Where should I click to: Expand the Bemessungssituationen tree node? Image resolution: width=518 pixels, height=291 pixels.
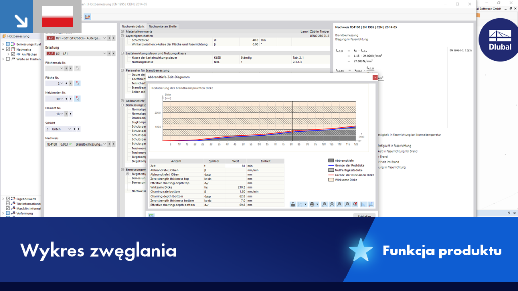coord(3,44)
